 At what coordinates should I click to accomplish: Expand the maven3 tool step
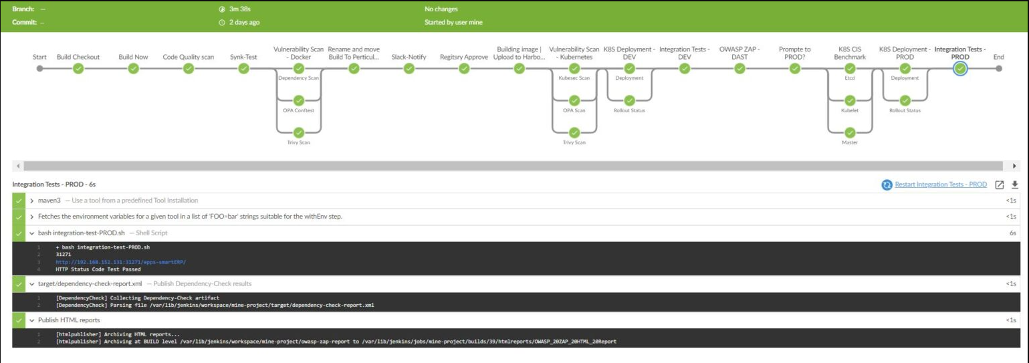(x=32, y=200)
